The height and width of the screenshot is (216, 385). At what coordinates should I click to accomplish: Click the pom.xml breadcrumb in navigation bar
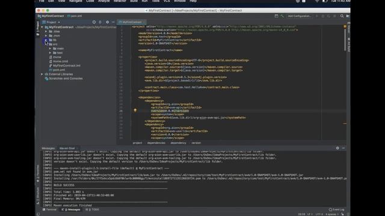point(75,16)
